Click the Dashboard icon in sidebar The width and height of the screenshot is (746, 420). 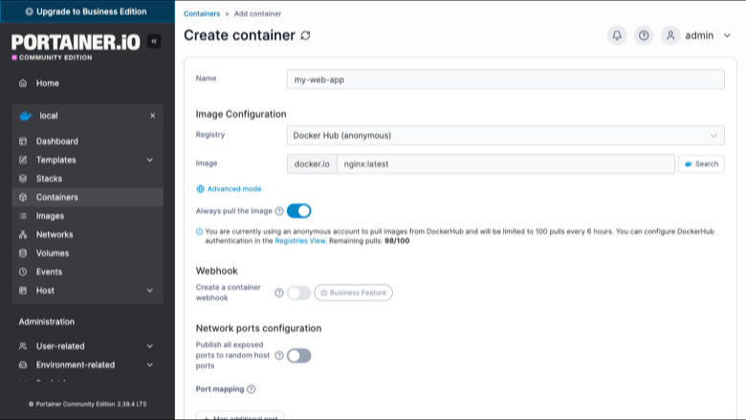23,142
